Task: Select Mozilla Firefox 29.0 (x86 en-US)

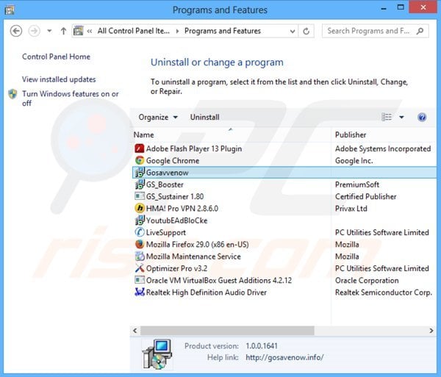Action: [198, 245]
